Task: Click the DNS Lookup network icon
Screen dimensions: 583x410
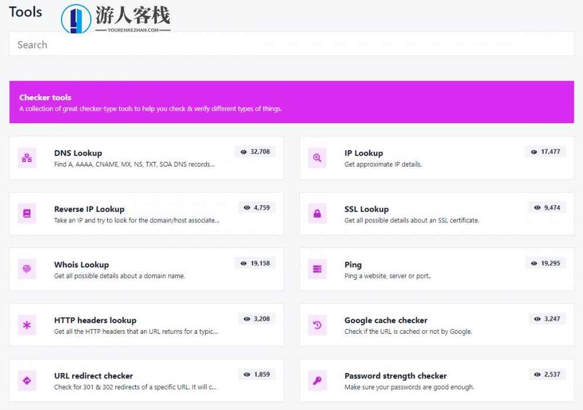Action: pyautogui.click(x=27, y=157)
